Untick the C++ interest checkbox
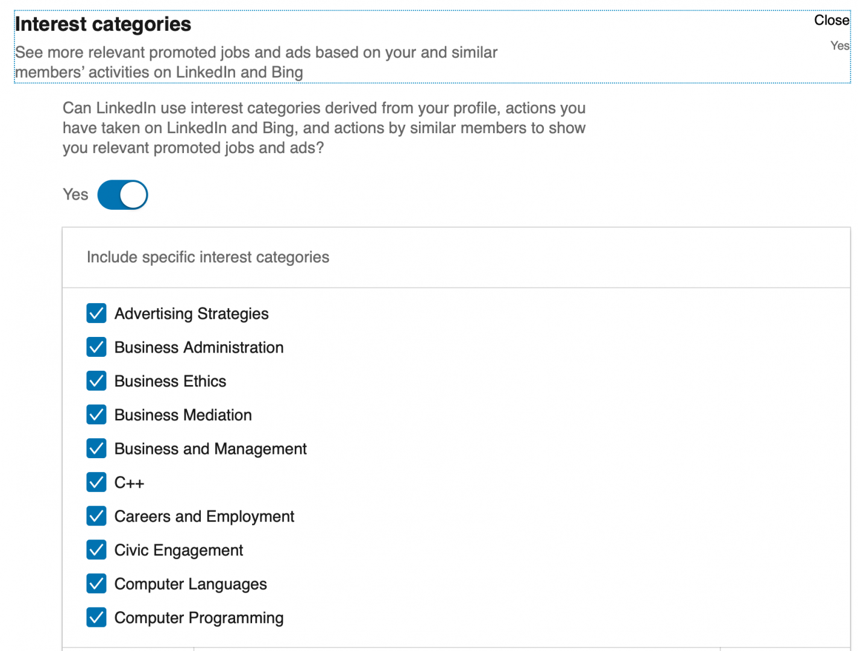This screenshot has width=858, height=651. 96,482
